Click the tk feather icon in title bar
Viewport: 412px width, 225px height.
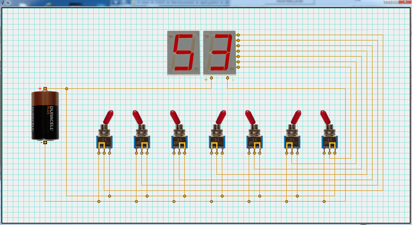[3, 2]
